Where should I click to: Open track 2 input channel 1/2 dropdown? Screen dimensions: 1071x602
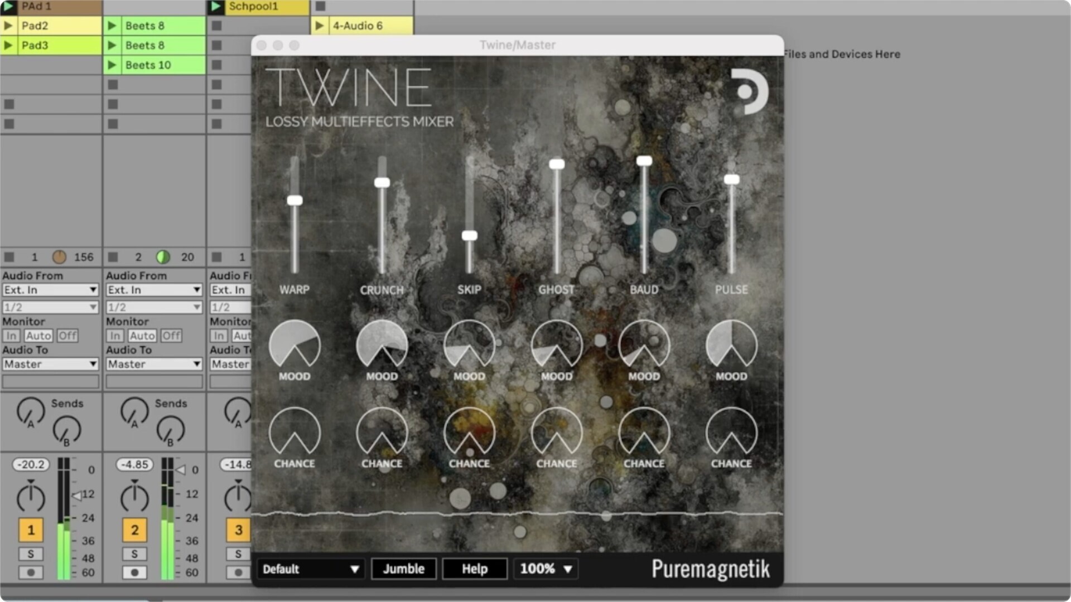pos(154,307)
